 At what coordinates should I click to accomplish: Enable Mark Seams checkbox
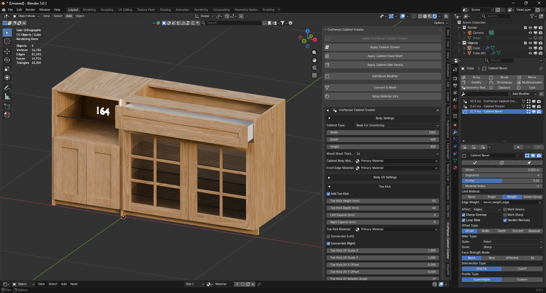(x=505, y=210)
